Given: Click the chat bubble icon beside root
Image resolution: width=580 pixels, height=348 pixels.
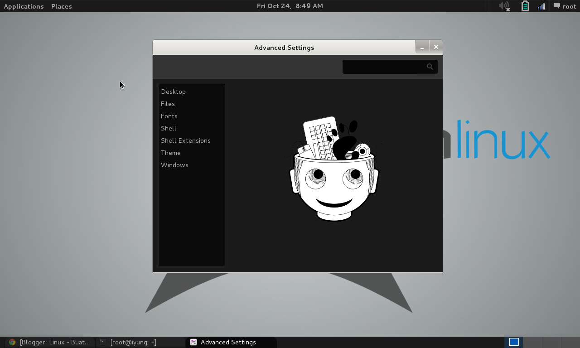Looking at the screenshot, I should 556,6.
